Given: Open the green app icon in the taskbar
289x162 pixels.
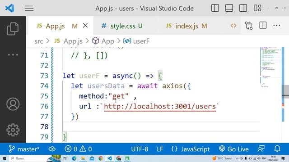Looking at the screenshot, I should 127,158.
